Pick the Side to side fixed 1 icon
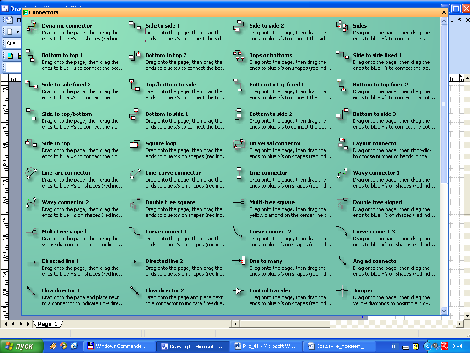Viewport: 470px width, 353px height. [342, 55]
